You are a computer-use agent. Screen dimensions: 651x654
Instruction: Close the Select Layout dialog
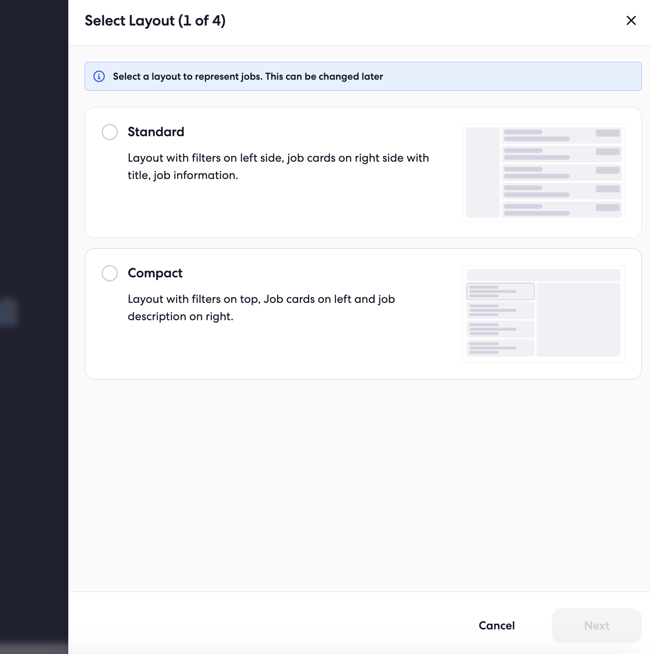pos(631,20)
